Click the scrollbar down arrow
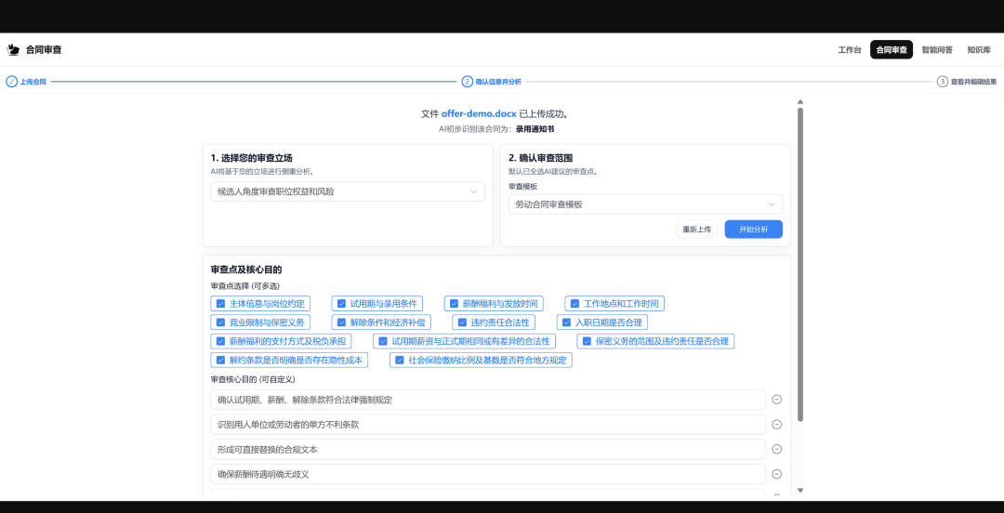1004x513 pixels. (799, 491)
